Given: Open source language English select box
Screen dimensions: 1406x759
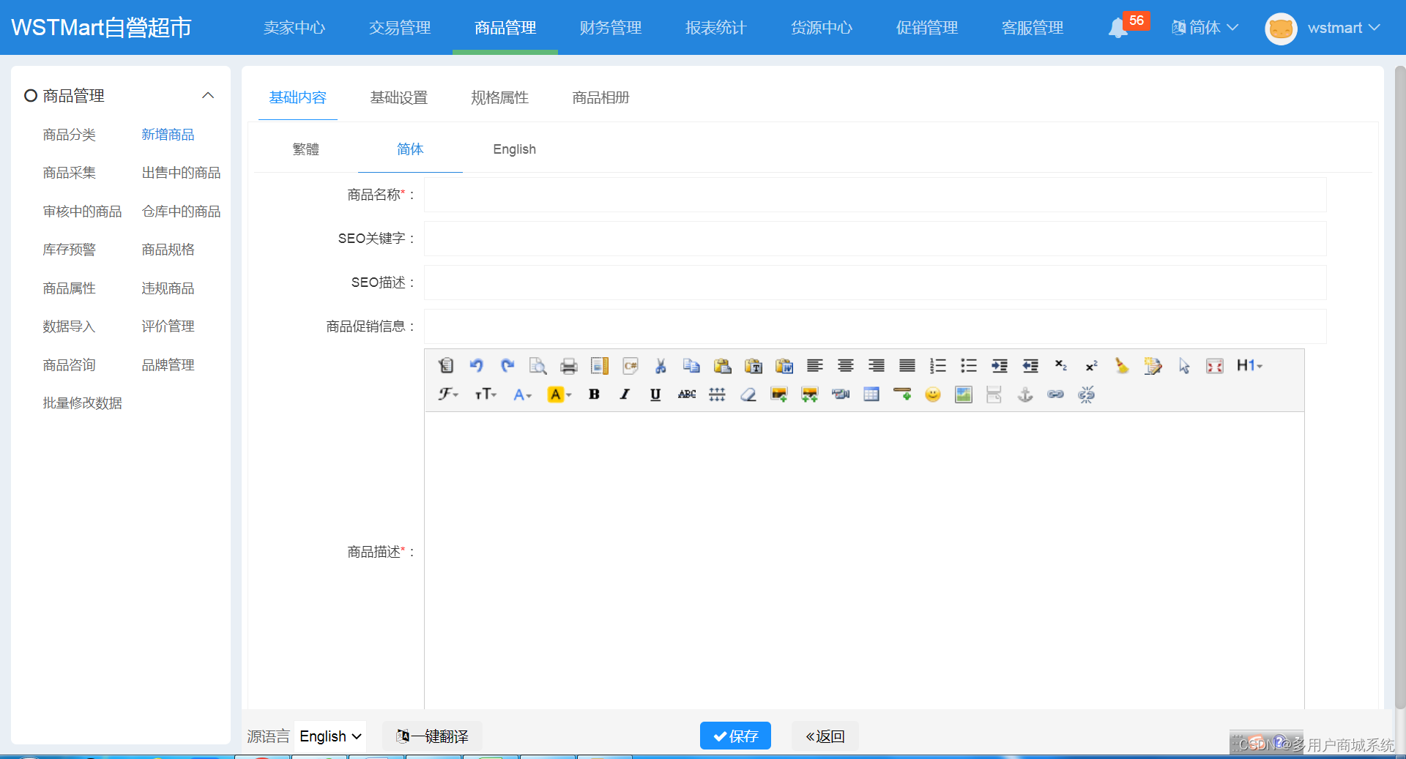Looking at the screenshot, I should [331, 736].
